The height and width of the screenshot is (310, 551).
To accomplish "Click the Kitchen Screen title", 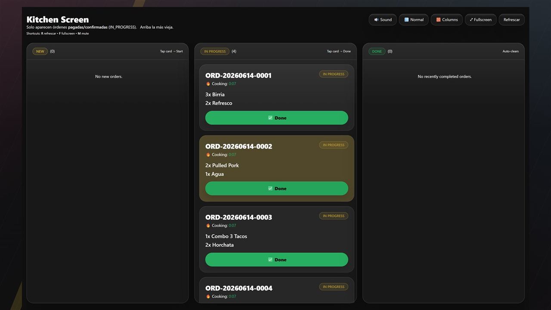I will coord(58,19).
